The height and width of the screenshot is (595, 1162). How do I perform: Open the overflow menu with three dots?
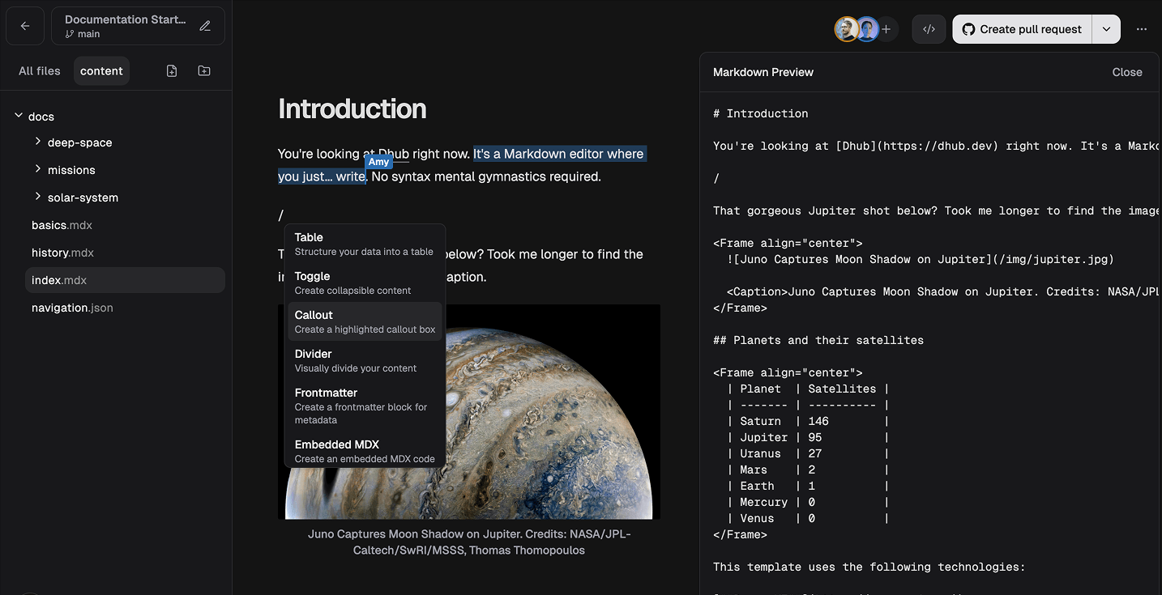click(x=1142, y=28)
